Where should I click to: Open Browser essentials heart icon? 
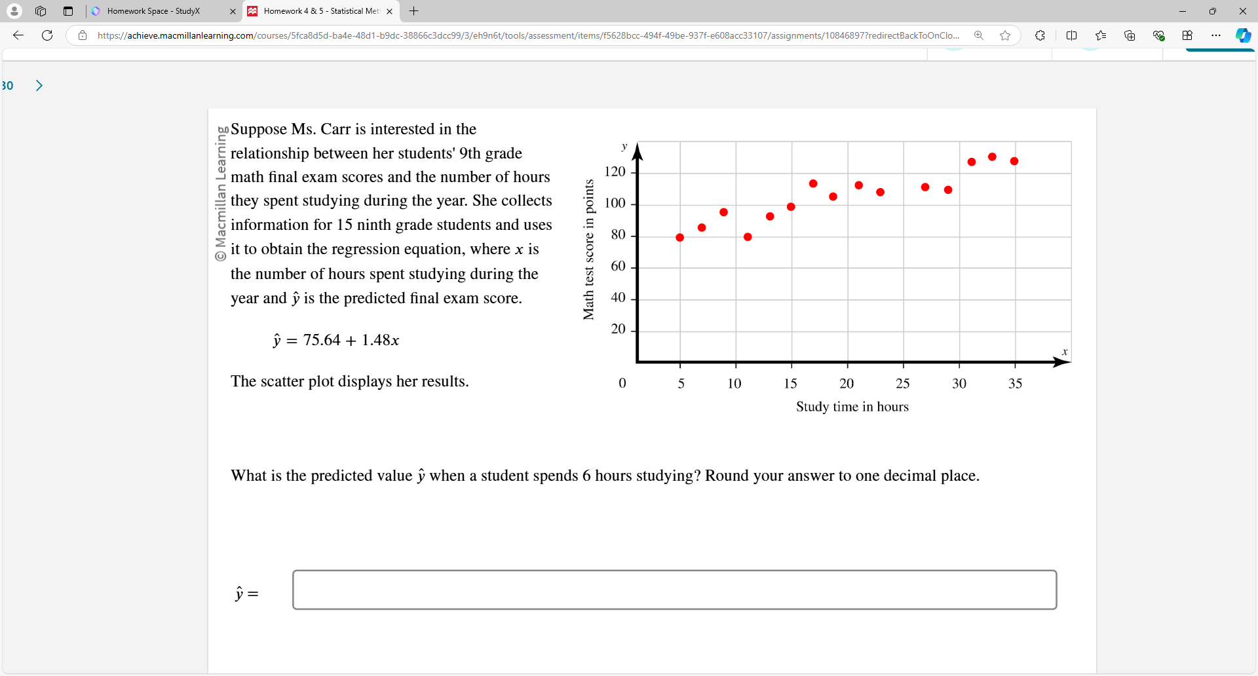(1158, 35)
